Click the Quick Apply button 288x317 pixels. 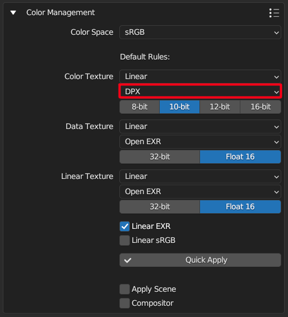(x=200, y=260)
